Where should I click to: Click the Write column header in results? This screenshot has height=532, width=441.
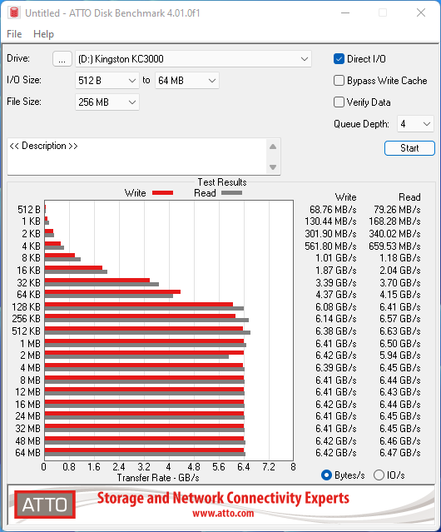pyautogui.click(x=346, y=197)
